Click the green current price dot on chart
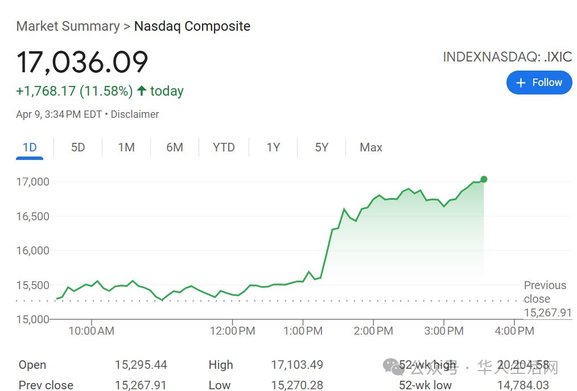The image size is (577, 391). 484,179
